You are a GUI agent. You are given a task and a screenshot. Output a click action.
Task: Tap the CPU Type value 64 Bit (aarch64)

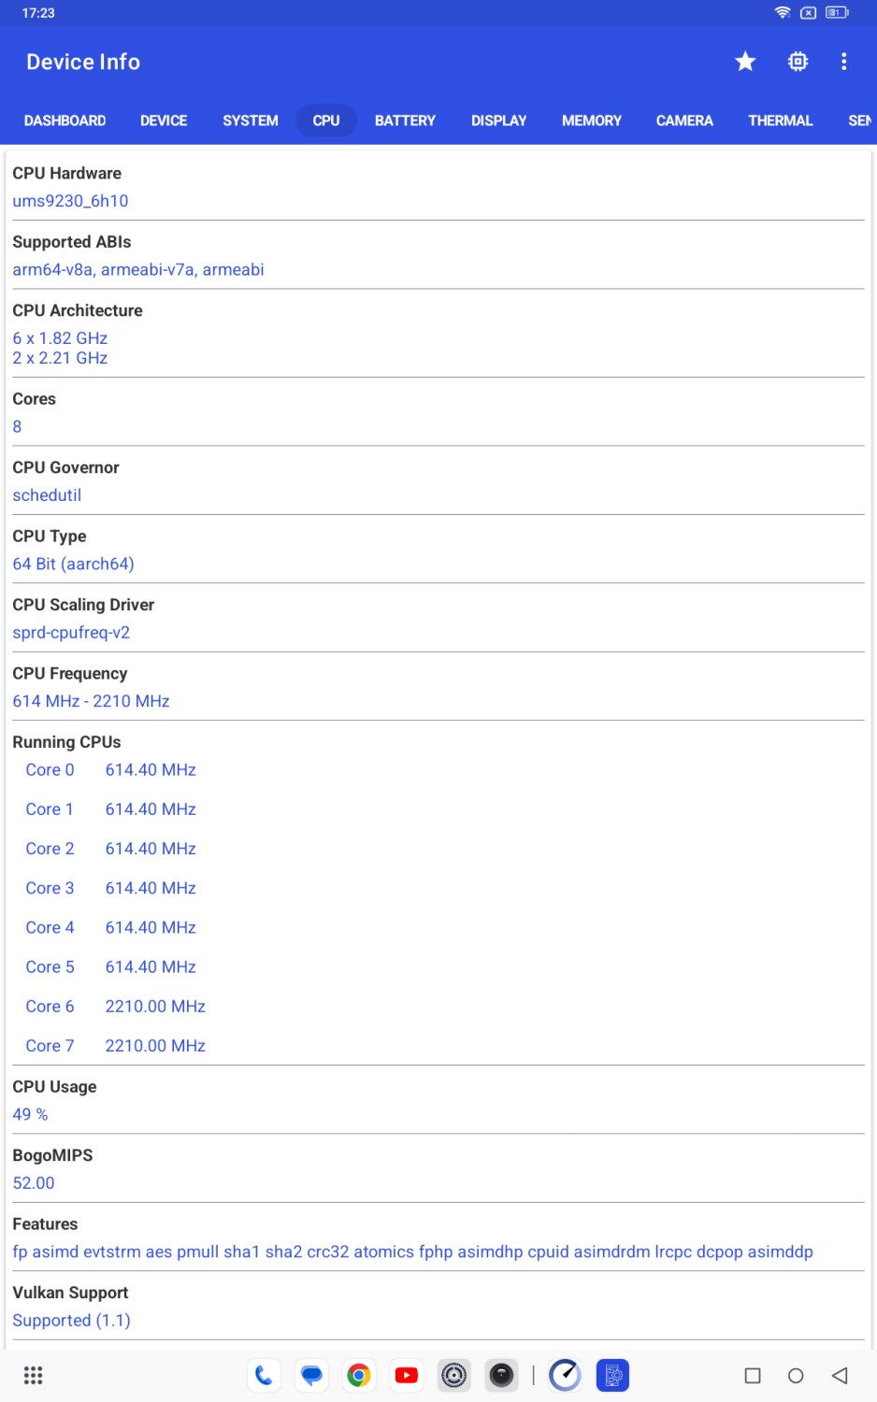click(73, 565)
